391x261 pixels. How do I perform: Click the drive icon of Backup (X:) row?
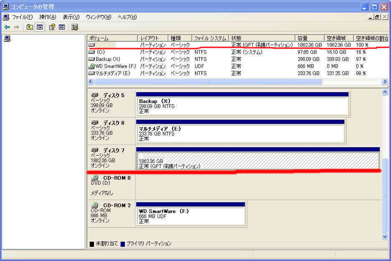pos(92,59)
